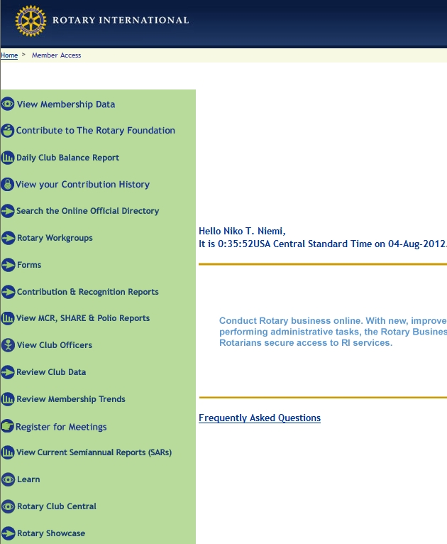Open View Membership Data
Image resolution: width=447 pixels, height=544 pixels.
[66, 104]
